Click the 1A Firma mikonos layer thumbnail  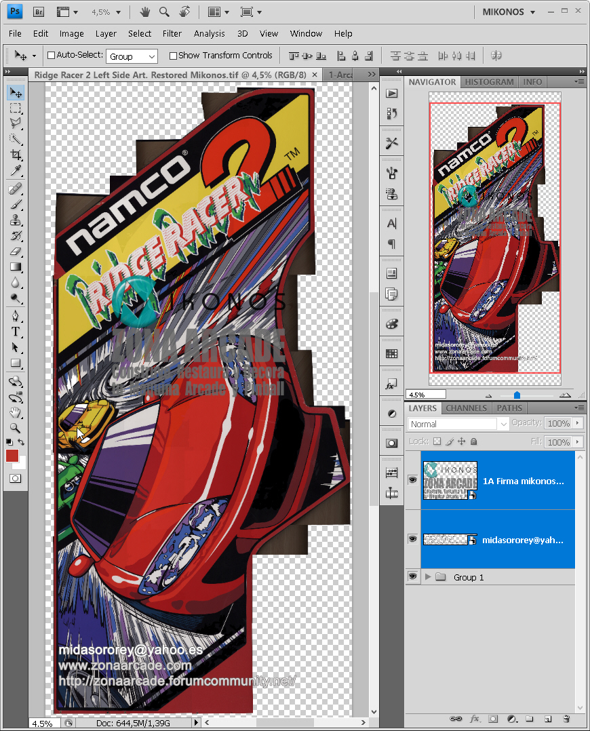tap(450, 480)
